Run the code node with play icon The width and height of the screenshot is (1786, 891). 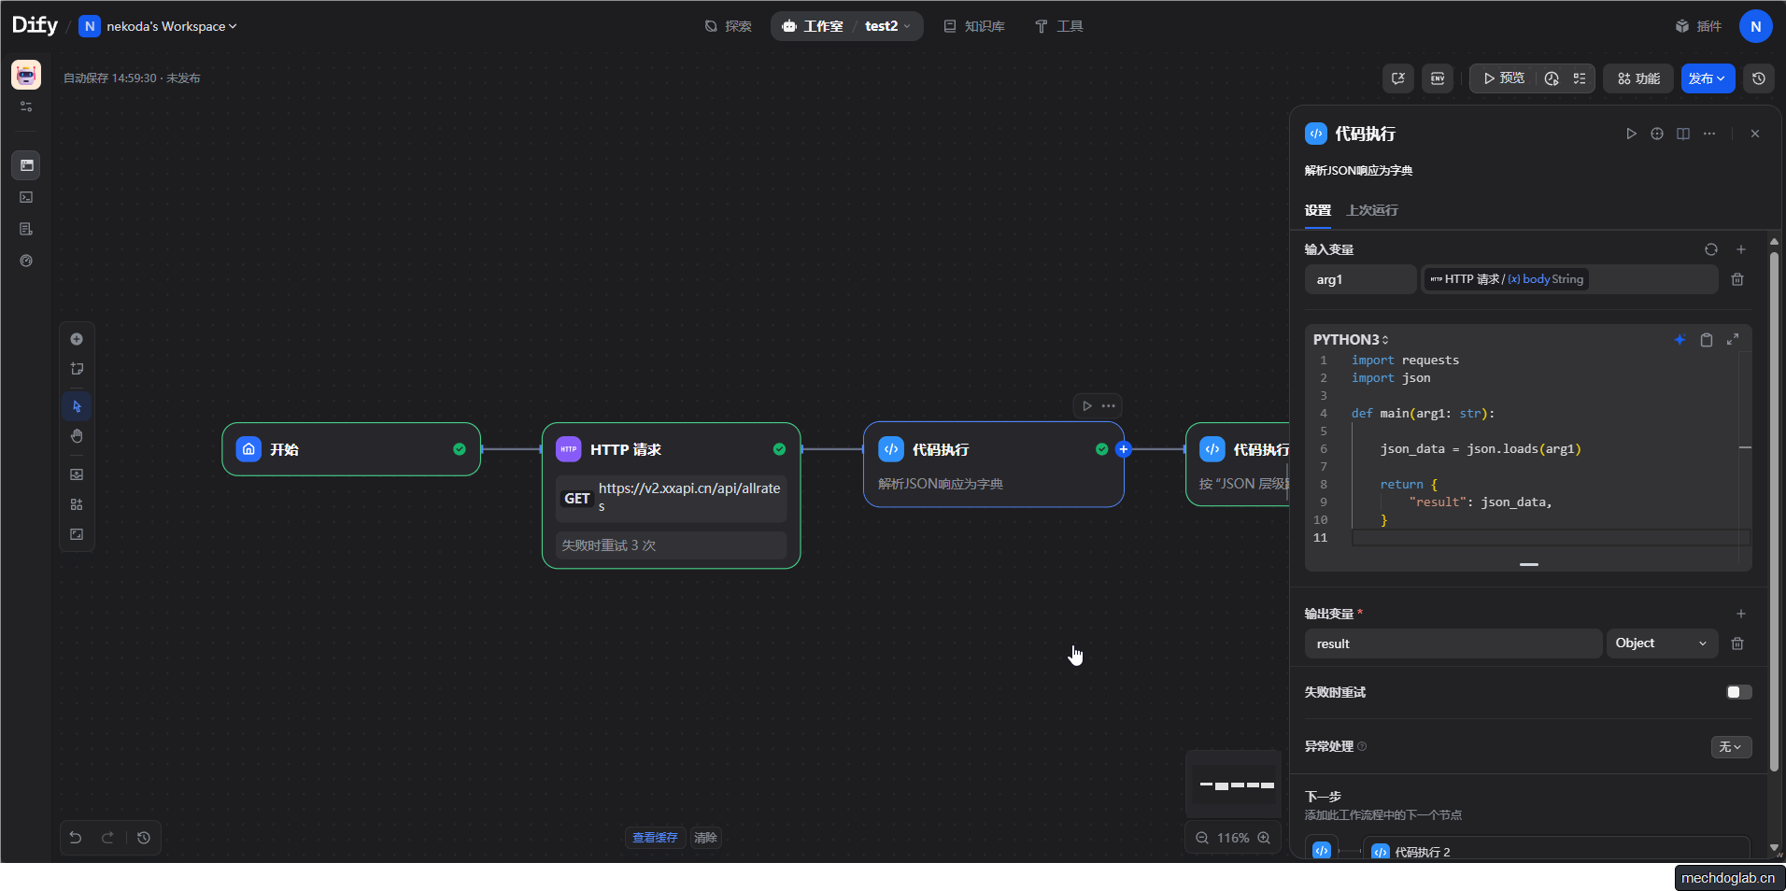click(x=1631, y=134)
